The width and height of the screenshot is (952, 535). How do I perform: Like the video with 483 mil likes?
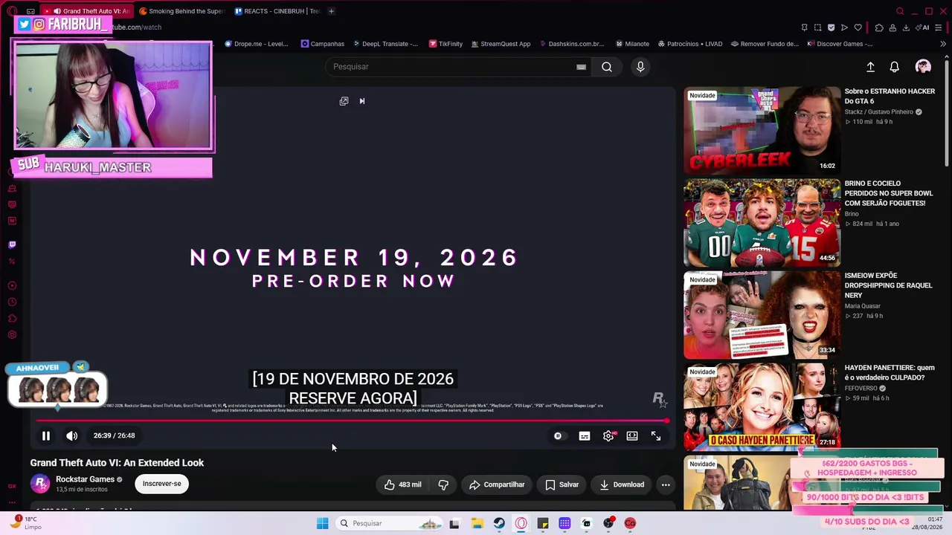click(x=402, y=484)
